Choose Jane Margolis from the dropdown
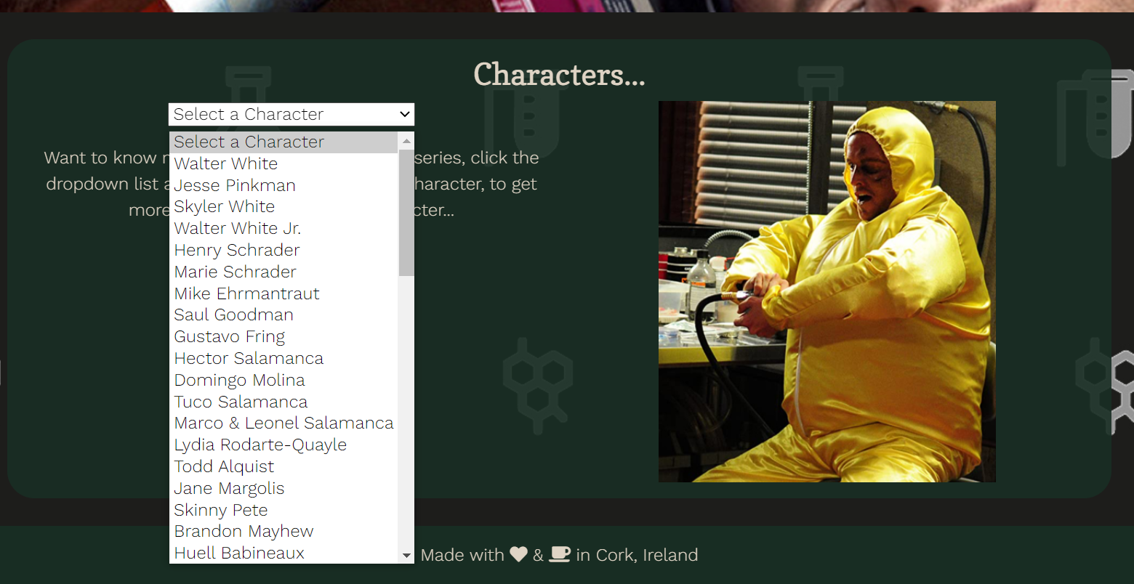Image resolution: width=1134 pixels, height=584 pixels. [x=284, y=489]
